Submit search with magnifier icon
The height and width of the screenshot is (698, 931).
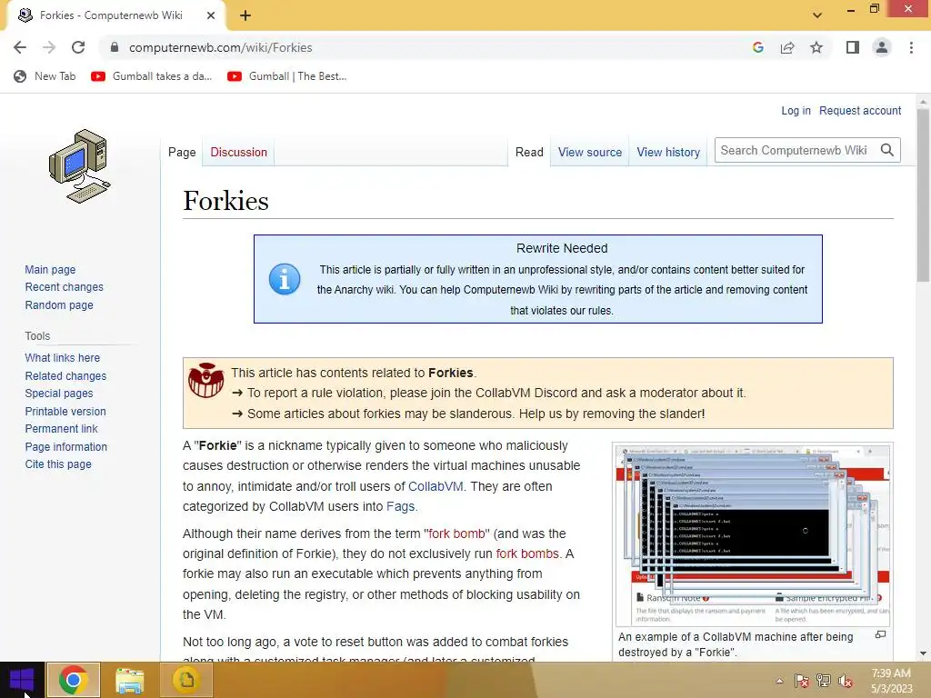pos(887,150)
